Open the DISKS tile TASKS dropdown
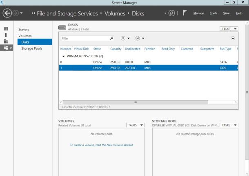 [229, 29]
